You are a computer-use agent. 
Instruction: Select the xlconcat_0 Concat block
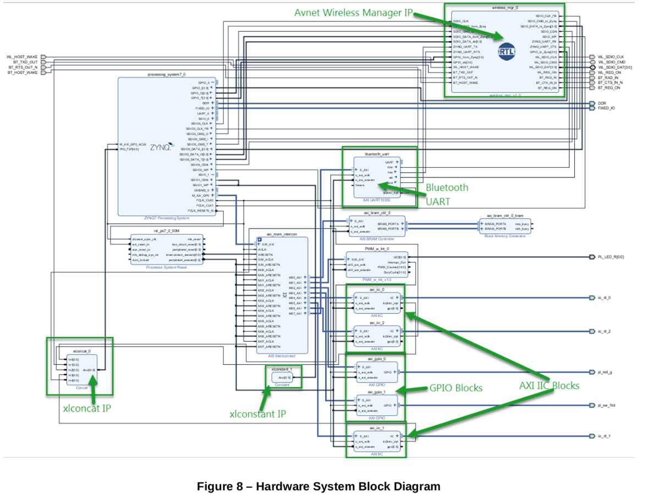[82, 370]
